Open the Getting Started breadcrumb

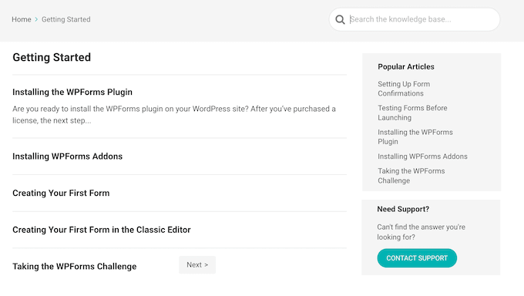(65, 19)
